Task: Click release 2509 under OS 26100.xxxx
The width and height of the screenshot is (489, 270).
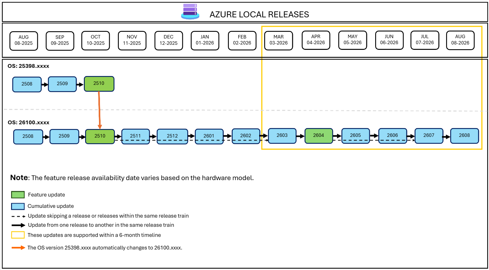Action: (x=64, y=136)
